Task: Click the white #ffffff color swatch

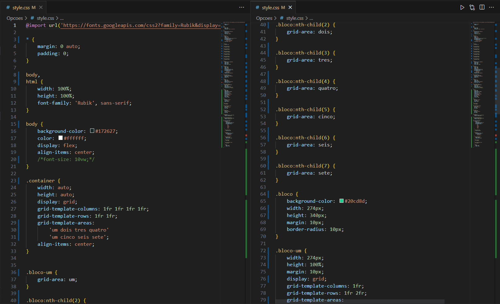Action: [x=60, y=138]
